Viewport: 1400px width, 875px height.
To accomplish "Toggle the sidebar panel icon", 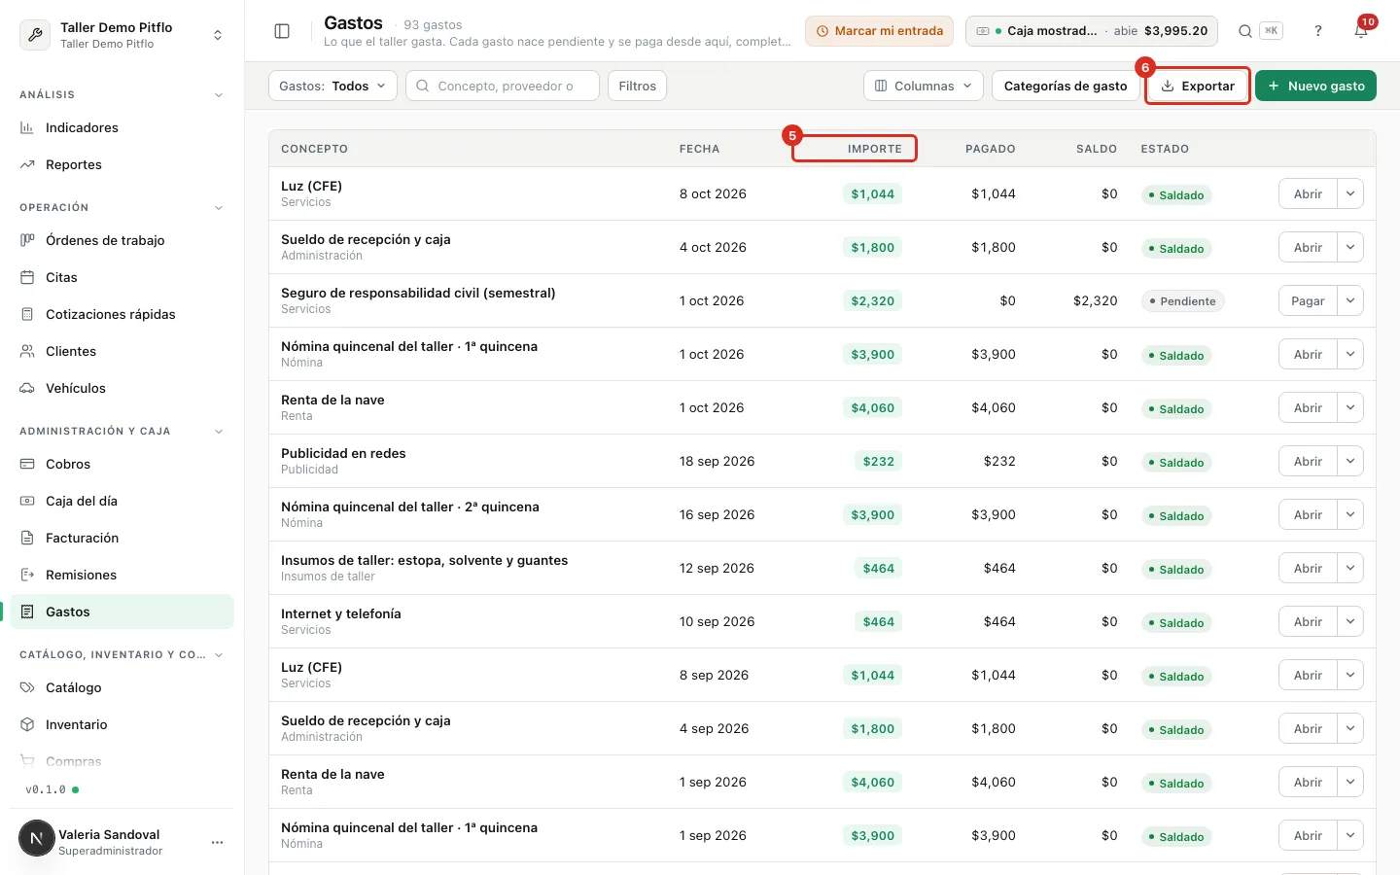I will click(282, 31).
